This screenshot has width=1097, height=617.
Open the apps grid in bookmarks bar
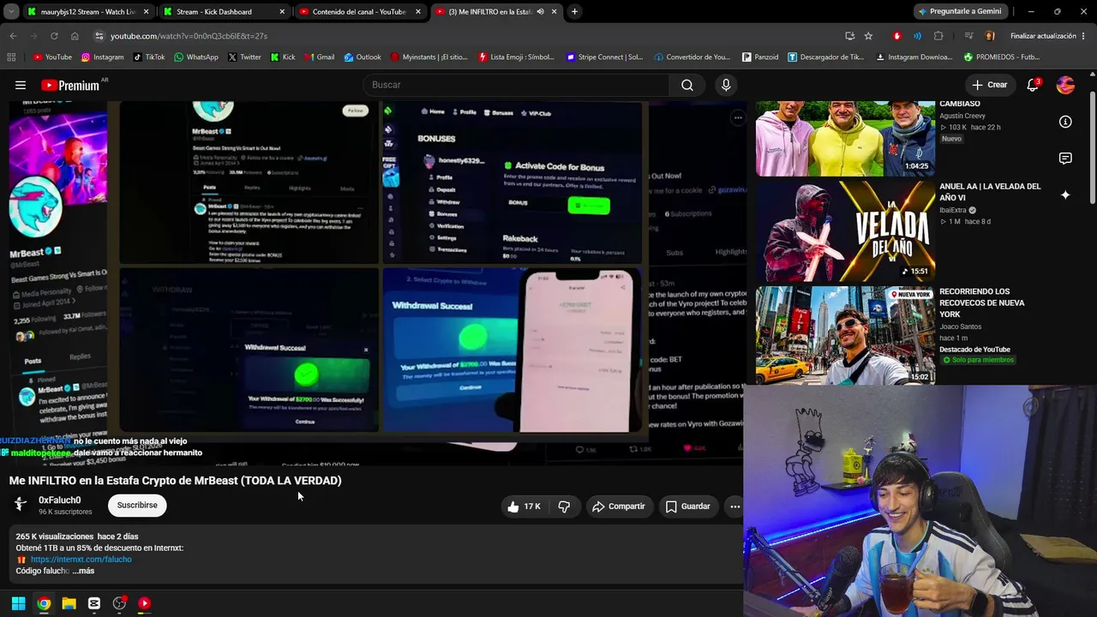(11, 57)
